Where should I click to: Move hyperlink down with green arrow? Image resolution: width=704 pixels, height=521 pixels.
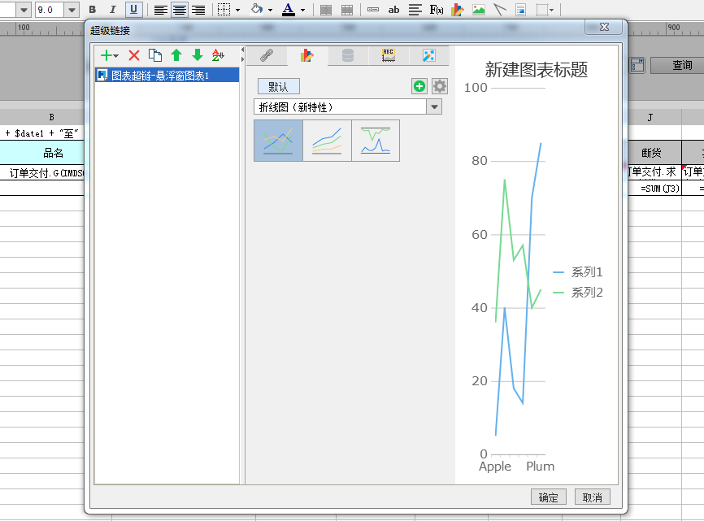(197, 55)
